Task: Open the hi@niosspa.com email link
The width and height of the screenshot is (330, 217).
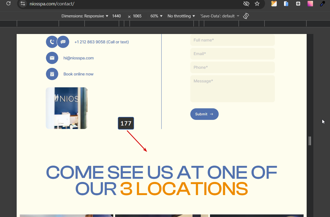Action: 79,58
